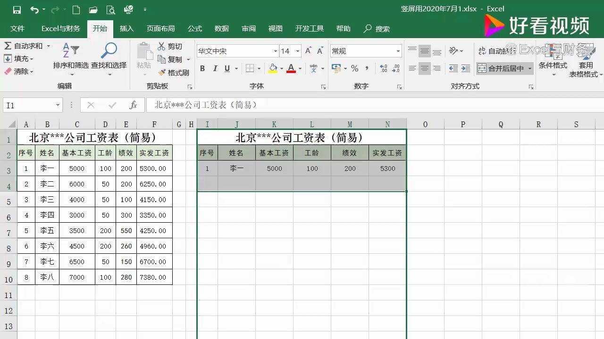This screenshot has width=604, height=339.
Task: Click the borders icon in font group
Action: click(x=250, y=68)
